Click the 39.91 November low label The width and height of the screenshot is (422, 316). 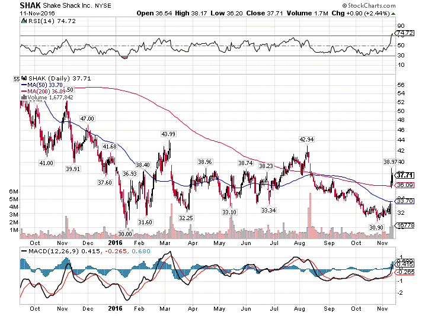coord(73,169)
